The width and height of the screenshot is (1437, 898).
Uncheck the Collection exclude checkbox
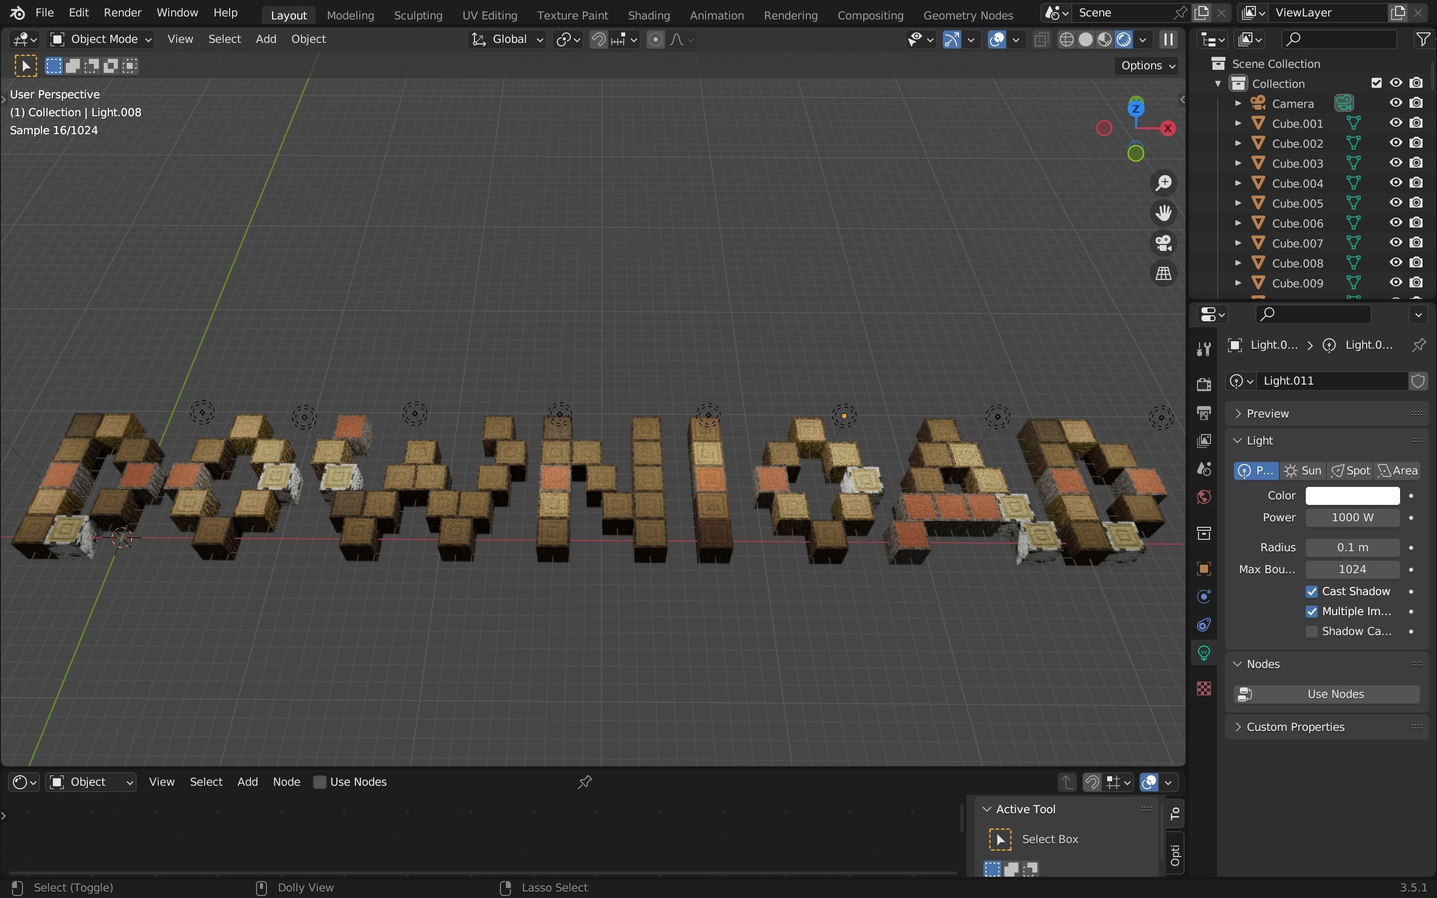pos(1377,83)
